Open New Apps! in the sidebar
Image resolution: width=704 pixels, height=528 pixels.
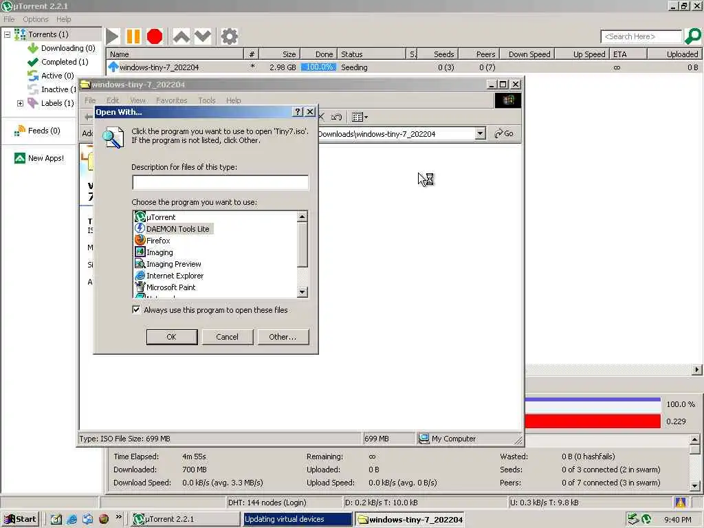[x=39, y=158]
